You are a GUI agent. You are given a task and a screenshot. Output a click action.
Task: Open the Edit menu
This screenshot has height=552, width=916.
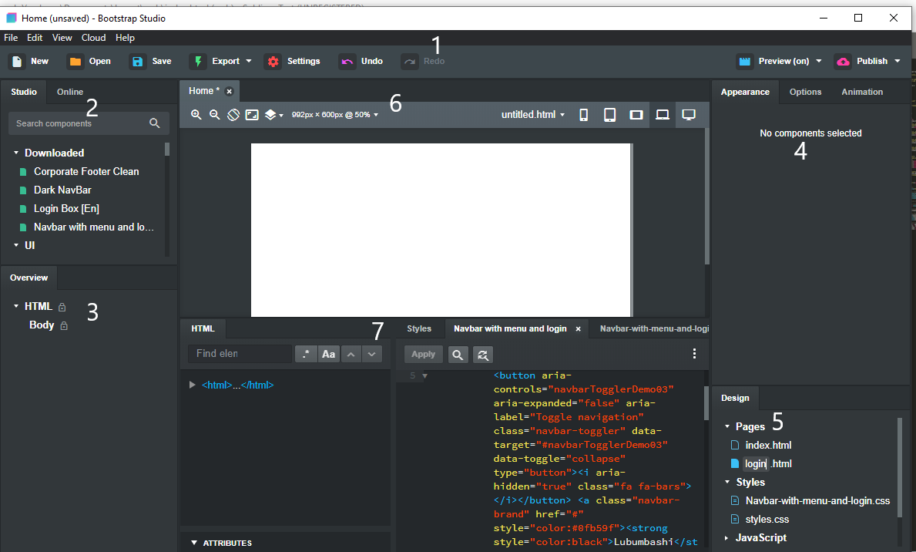[x=35, y=38]
